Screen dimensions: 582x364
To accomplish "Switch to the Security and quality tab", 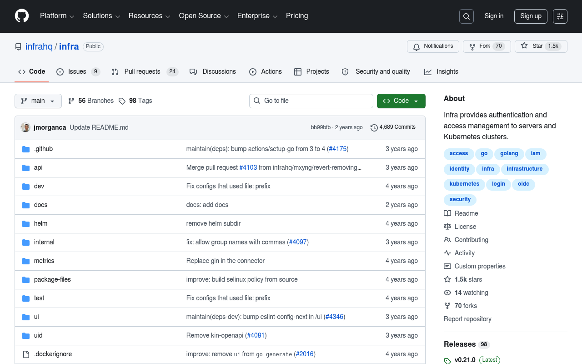I will click(376, 72).
